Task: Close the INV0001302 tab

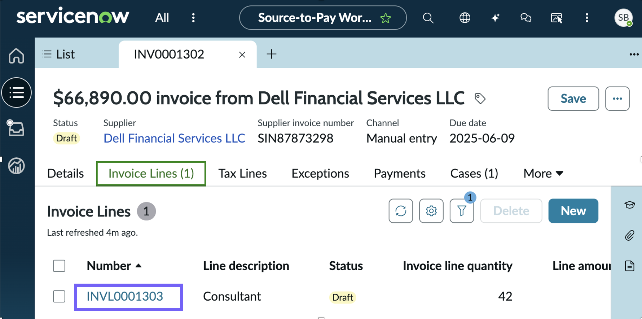Action: pos(242,54)
